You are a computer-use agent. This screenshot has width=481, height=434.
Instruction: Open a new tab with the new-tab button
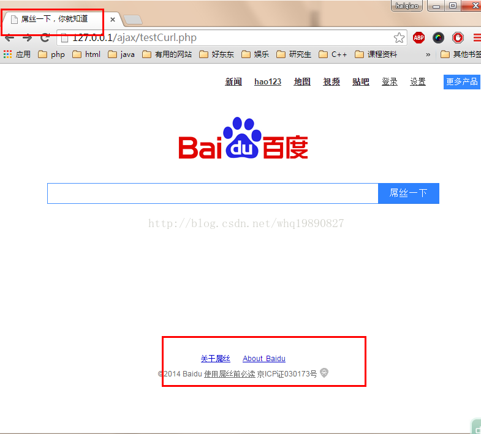(x=133, y=20)
